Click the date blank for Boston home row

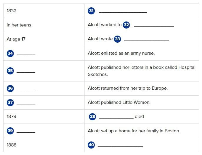click(26, 131)
